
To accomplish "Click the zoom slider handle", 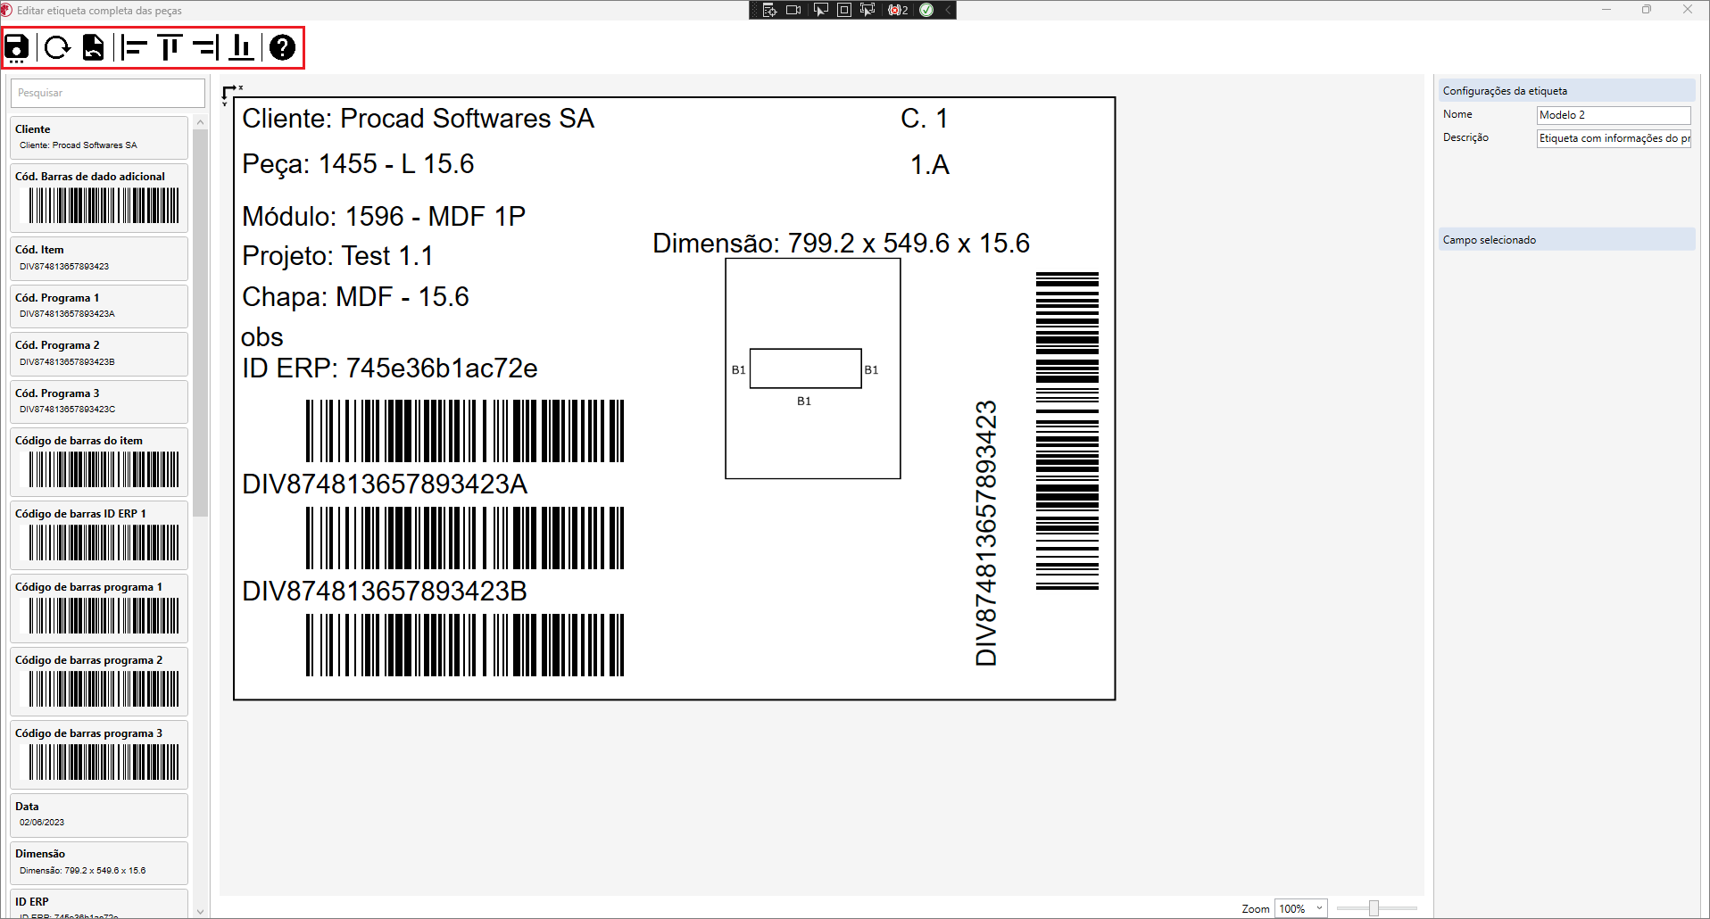I will coord(1374,908).
